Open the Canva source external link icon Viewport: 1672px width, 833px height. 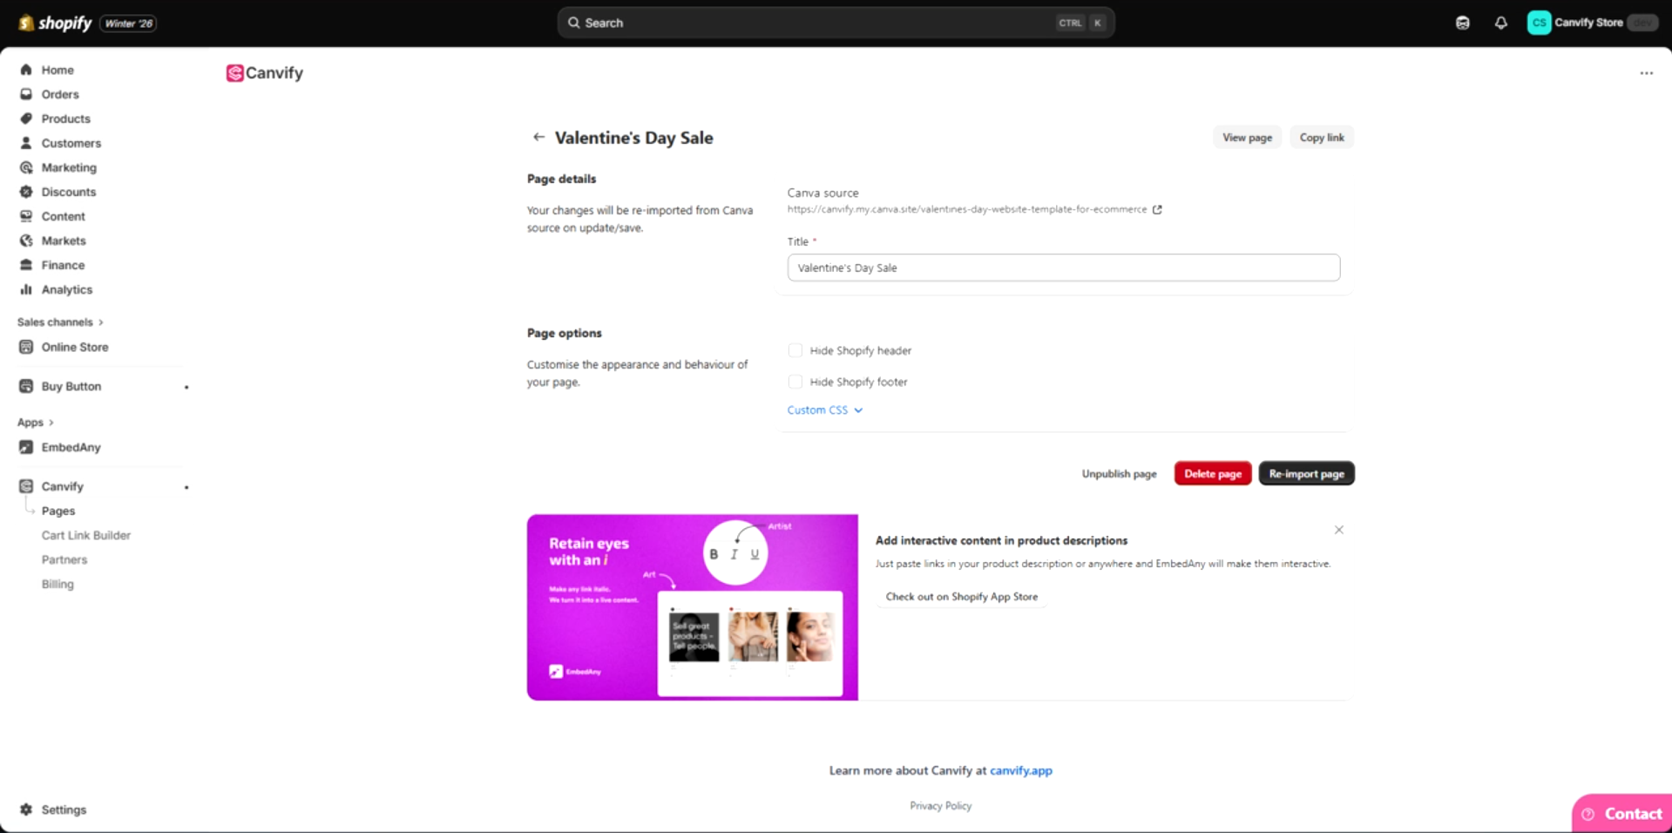[x=1157, y=209]
